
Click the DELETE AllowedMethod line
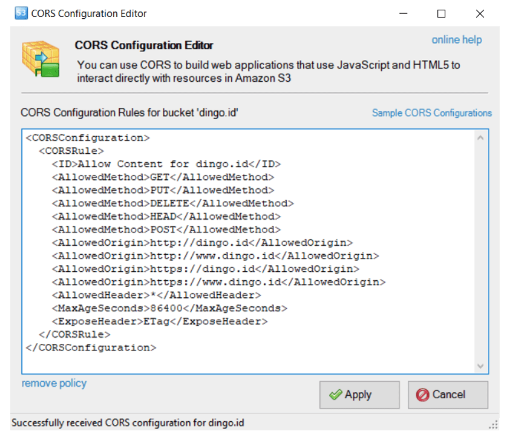point(172,203)
